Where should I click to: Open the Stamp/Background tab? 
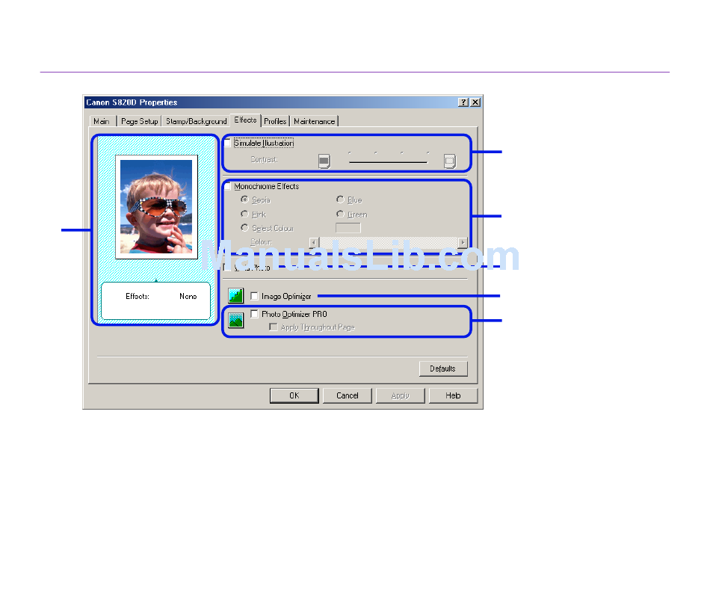(196, 121)
